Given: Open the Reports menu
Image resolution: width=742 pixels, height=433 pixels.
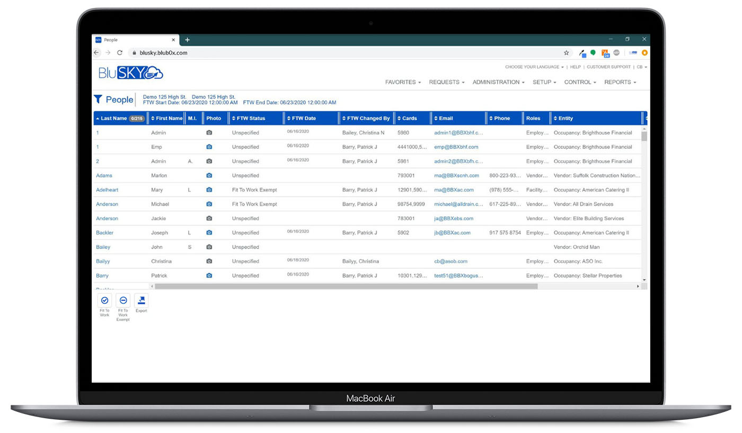Looking at the screenshot, I should (620, 83).
